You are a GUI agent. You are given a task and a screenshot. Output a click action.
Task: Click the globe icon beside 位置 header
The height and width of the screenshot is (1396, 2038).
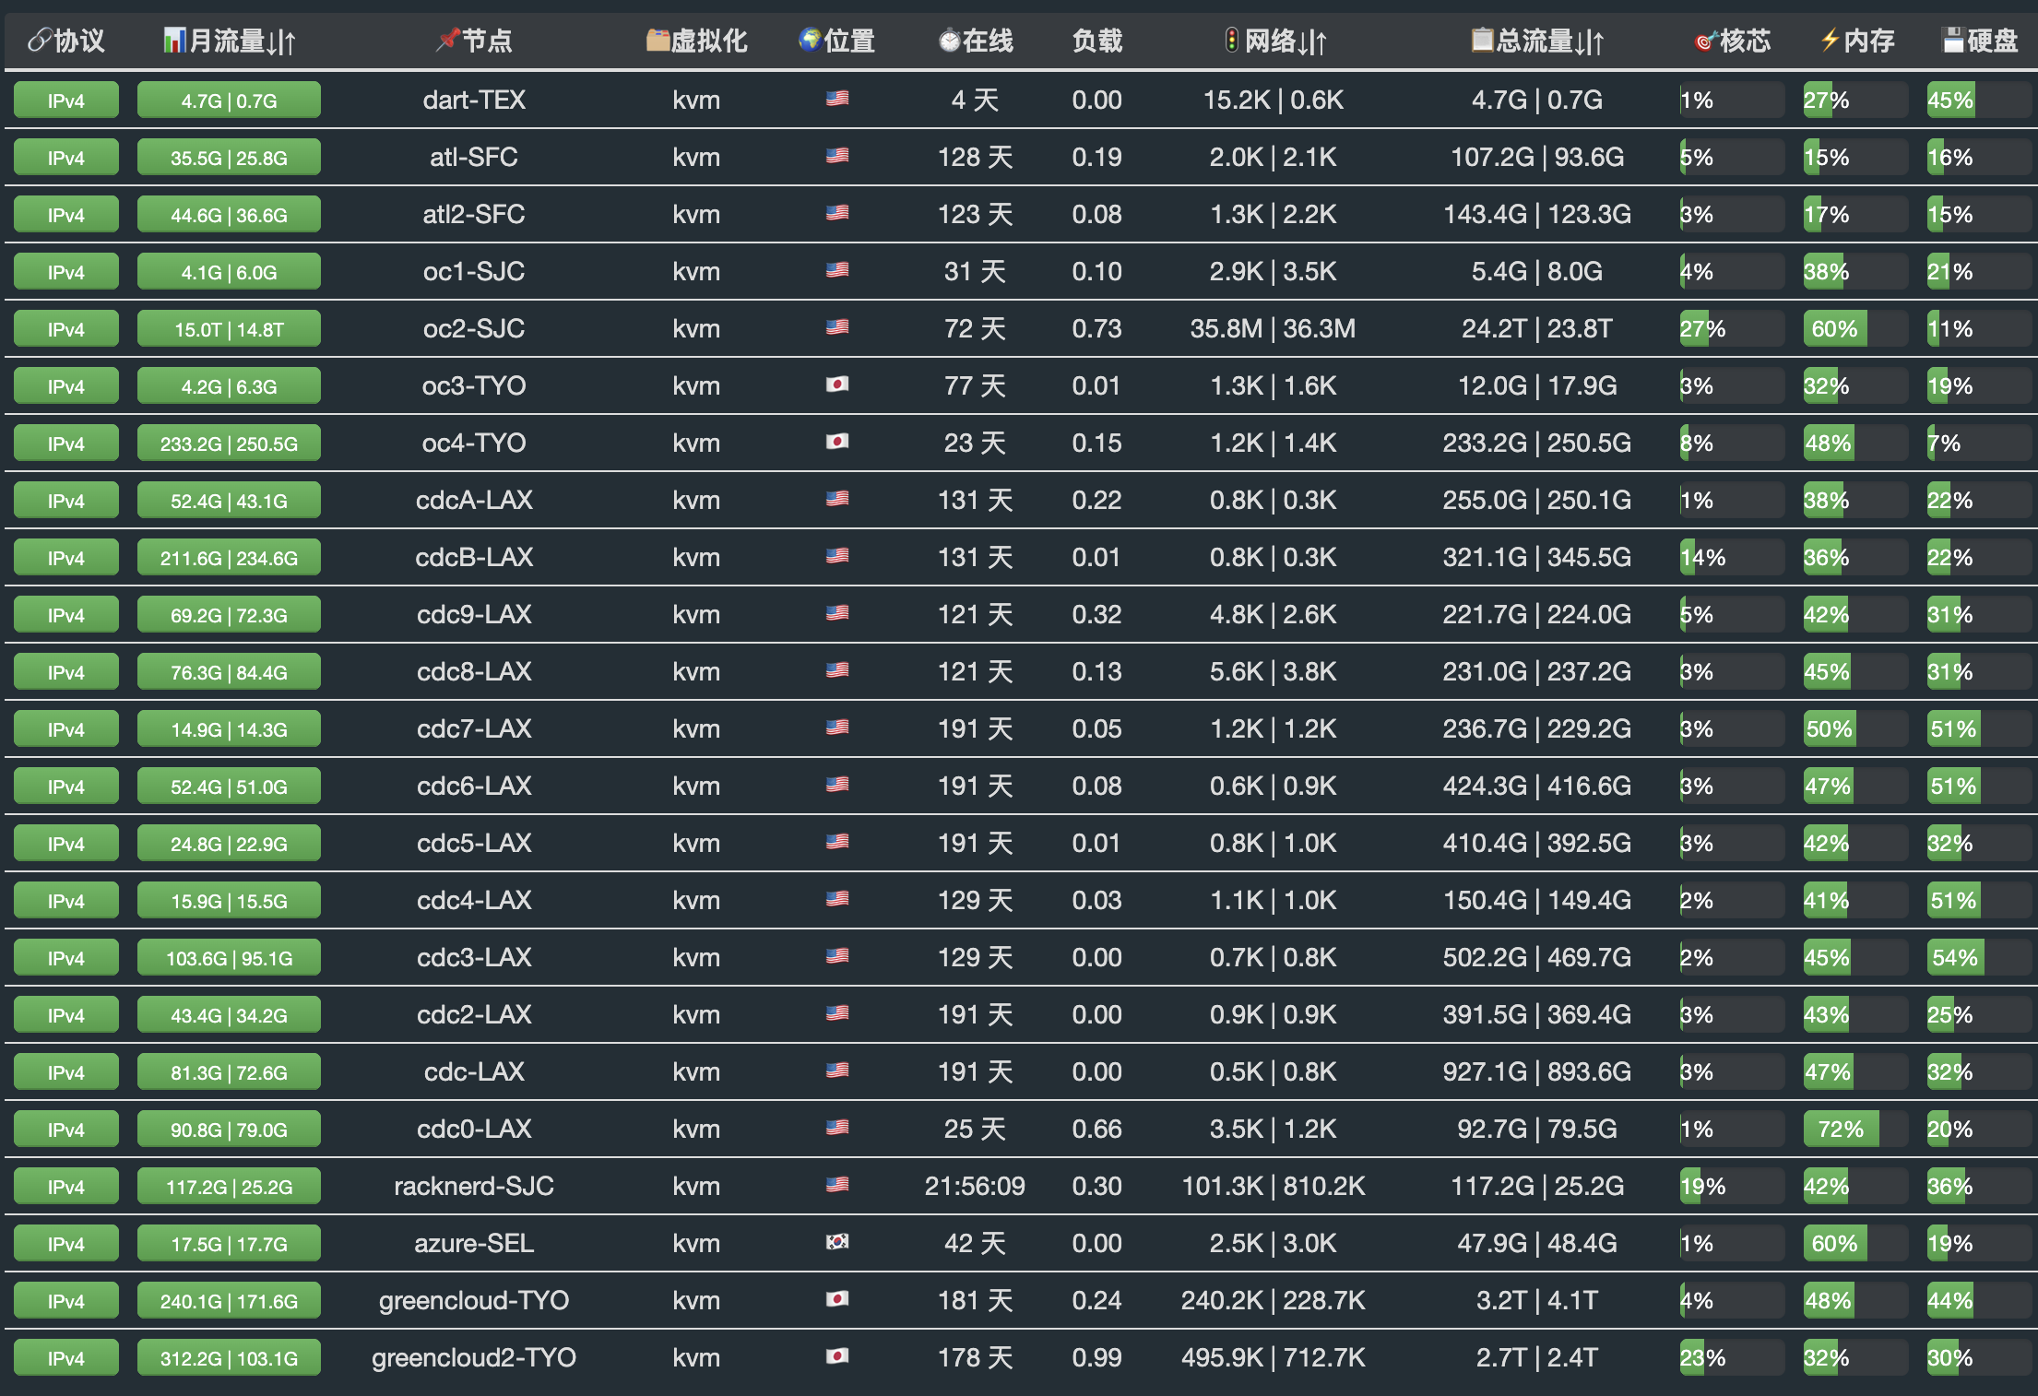pos(810,41)
